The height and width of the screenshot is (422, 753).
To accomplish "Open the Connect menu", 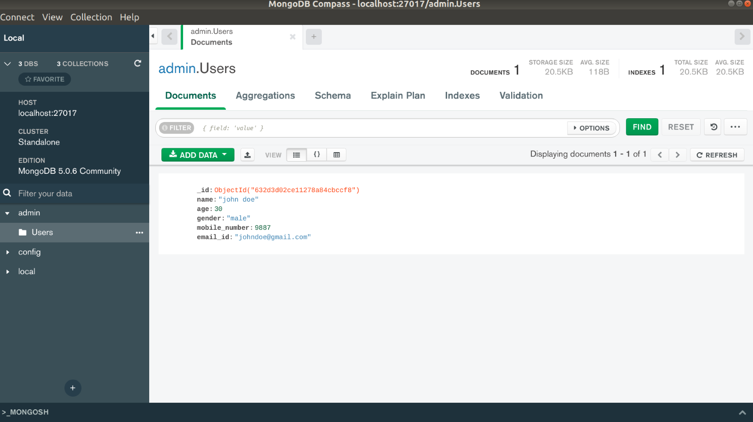I will click(17, 17).
